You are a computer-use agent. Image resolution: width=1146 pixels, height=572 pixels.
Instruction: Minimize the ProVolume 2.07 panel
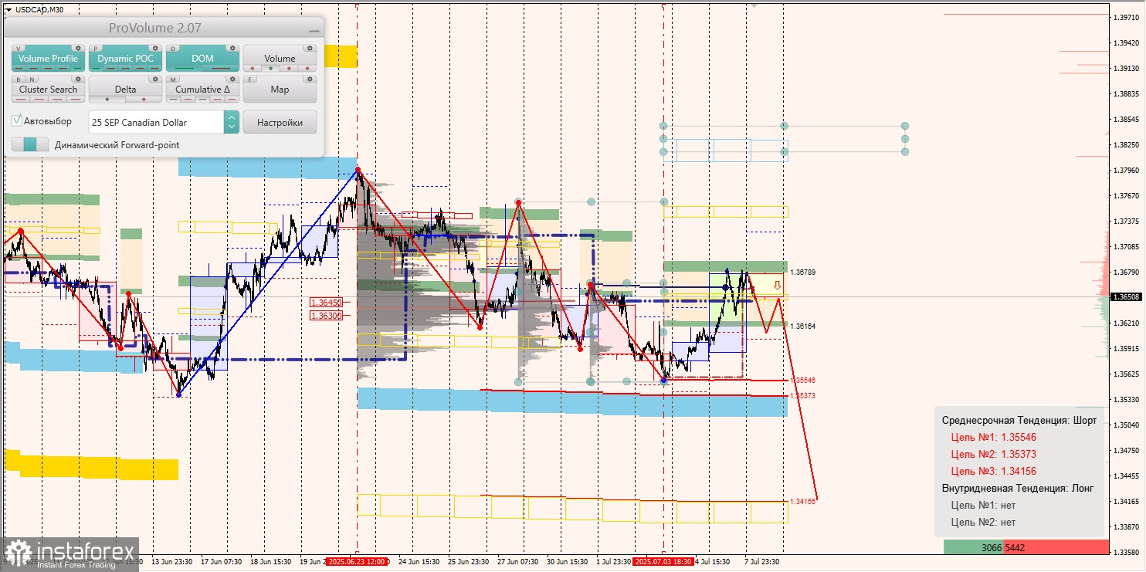click(314, 29)
